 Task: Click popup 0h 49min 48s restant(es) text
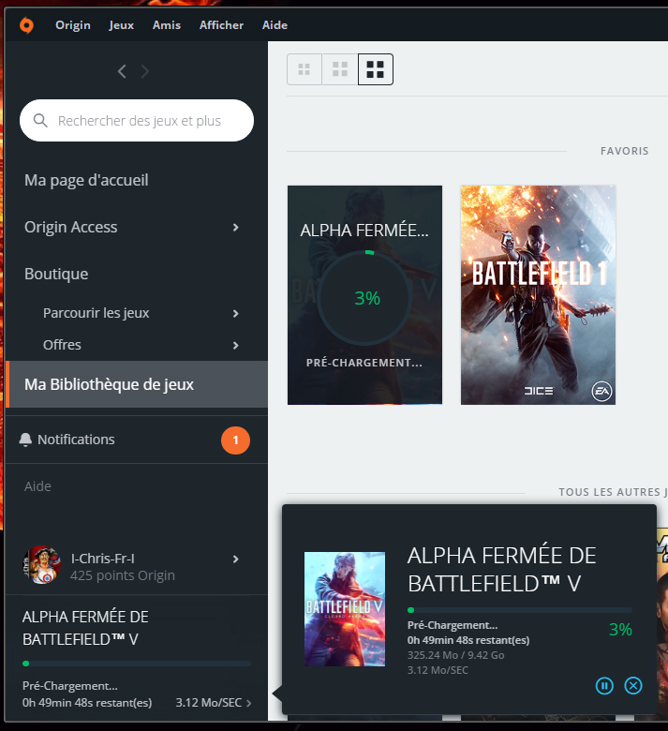pyautogui.click(x=468, y=640)
